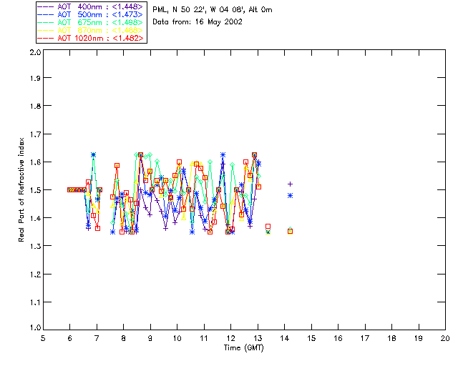The height and width of the screenshot is (366, 458).
Task: Click the lone black square marker past 13
Action: [x=268, y=227]
